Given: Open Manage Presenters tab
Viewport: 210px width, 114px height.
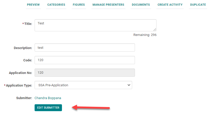Looking at the screenshot, I should (x=108, y=5).
